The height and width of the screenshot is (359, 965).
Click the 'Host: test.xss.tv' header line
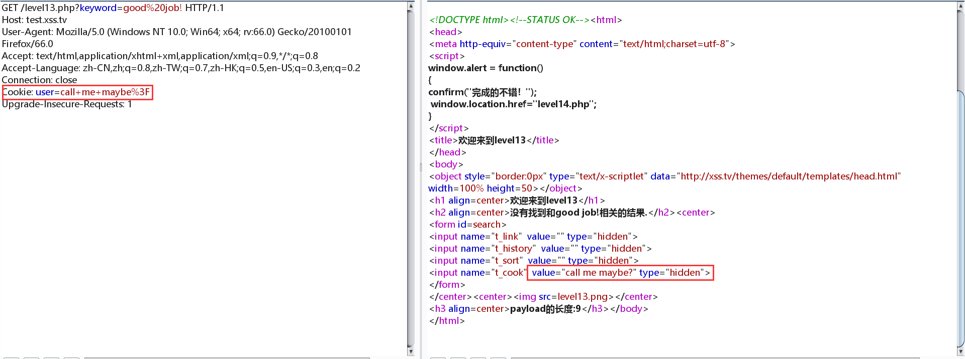coord(34,20)
